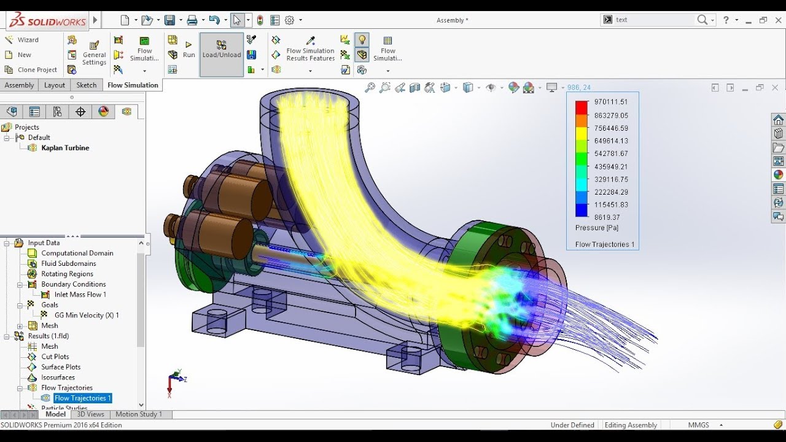Click the Rebuild traffic light icon
Screen dimensions: 786x442
(x=260, y=20)
